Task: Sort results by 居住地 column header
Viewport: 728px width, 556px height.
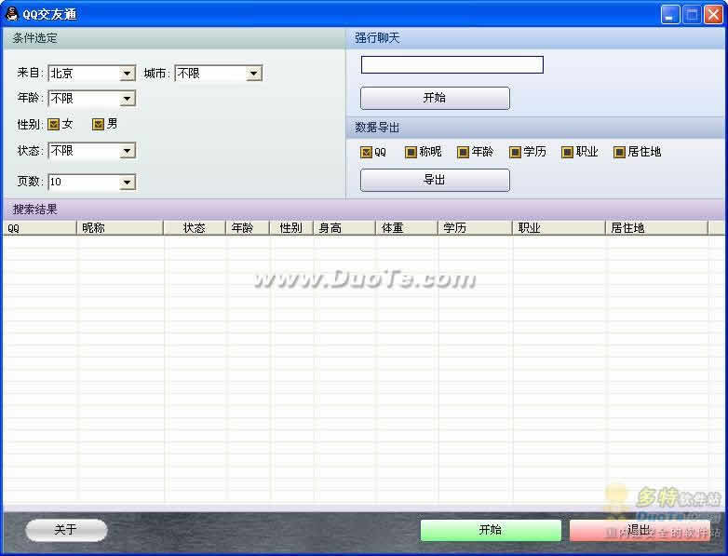Action: pyautogui.click(x=657, y=228)
